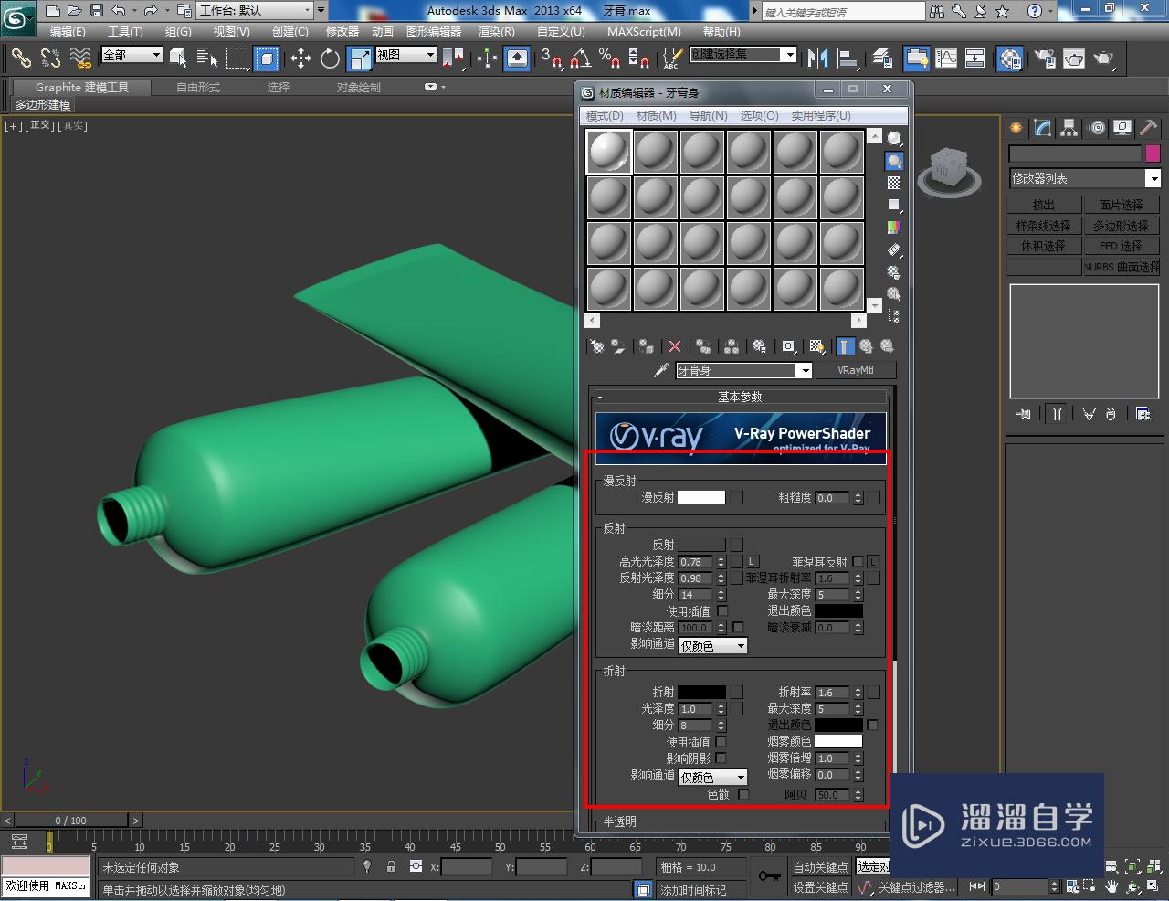Open Create tab in command panel
The height and width of the screenshot is (901, 1169).
[x=1016, y=128]
